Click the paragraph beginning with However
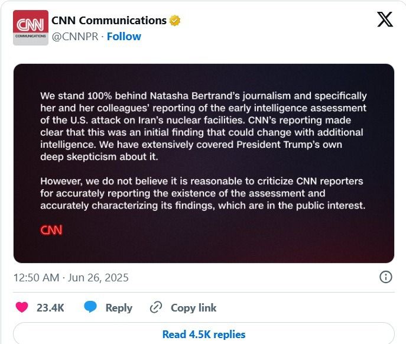 pyautogui.click(x=203, y=193)
